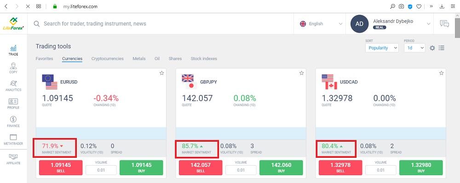
Task: Add USDCAD to favorites star
Action: click(442, 73)
